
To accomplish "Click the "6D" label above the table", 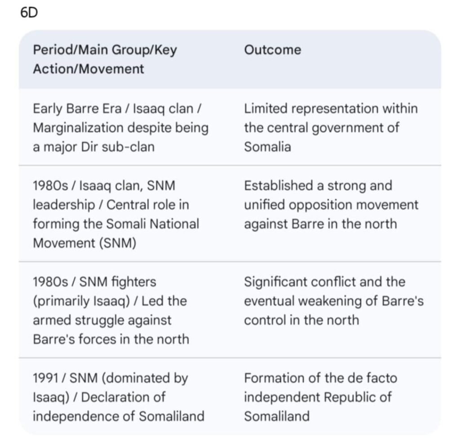I will [x=29, y=13].
